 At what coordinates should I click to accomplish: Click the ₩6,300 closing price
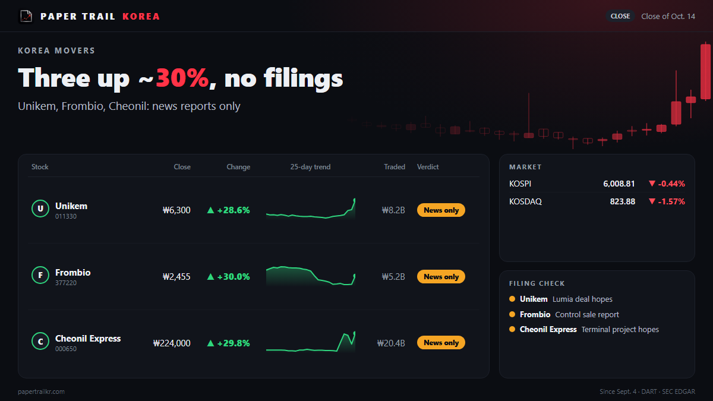click(176, 210)
